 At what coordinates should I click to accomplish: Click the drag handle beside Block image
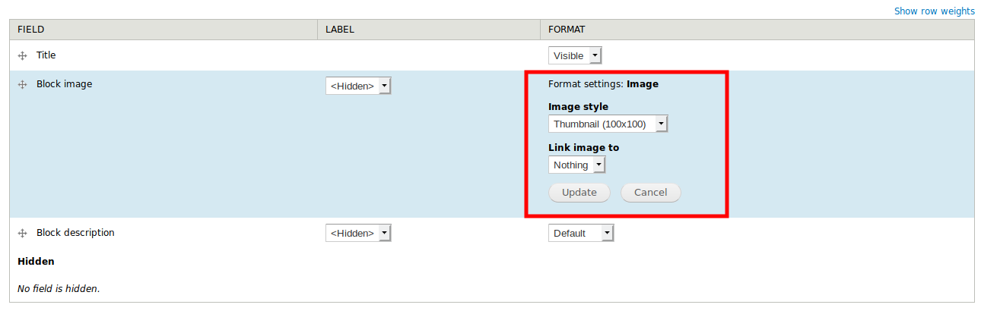click(22, 85)
